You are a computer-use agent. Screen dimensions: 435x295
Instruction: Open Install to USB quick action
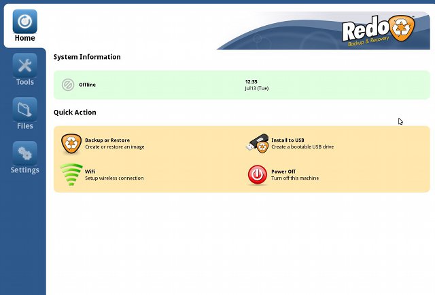(x=288, y=140)
